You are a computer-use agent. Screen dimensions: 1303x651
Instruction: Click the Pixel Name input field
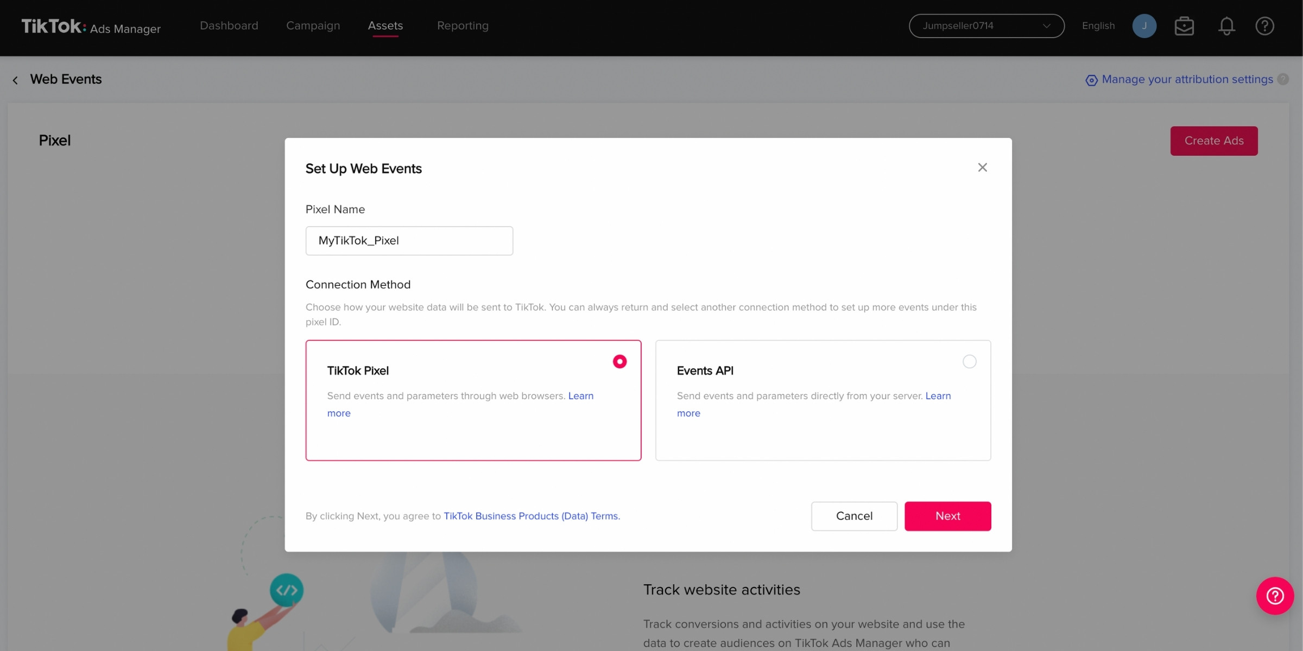coord(409,241)
